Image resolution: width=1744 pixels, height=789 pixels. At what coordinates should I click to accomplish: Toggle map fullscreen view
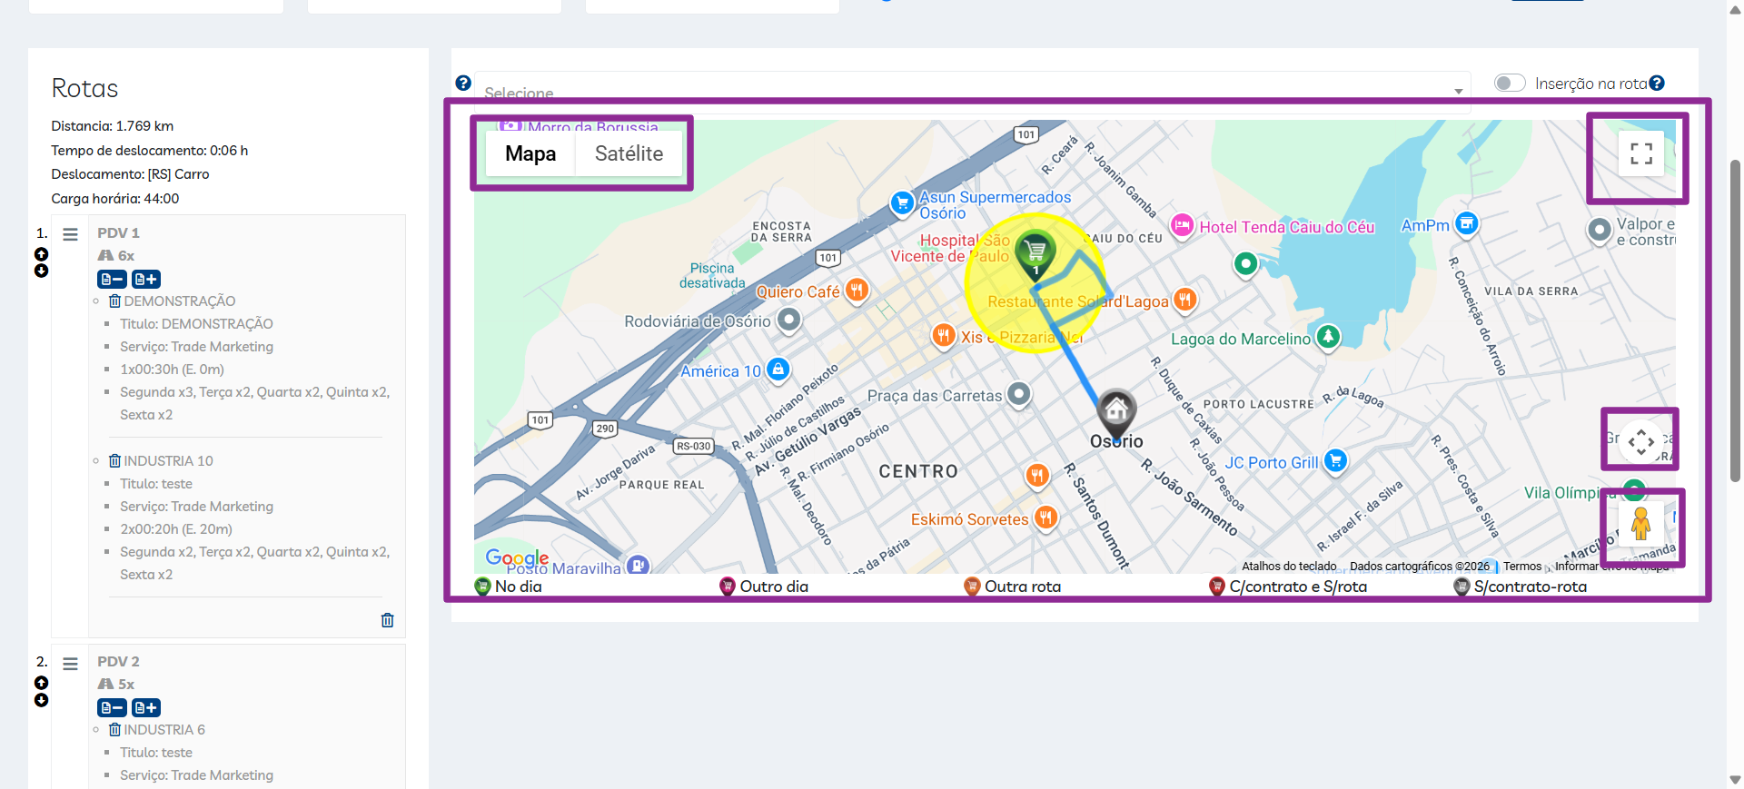coord(1640,153)
